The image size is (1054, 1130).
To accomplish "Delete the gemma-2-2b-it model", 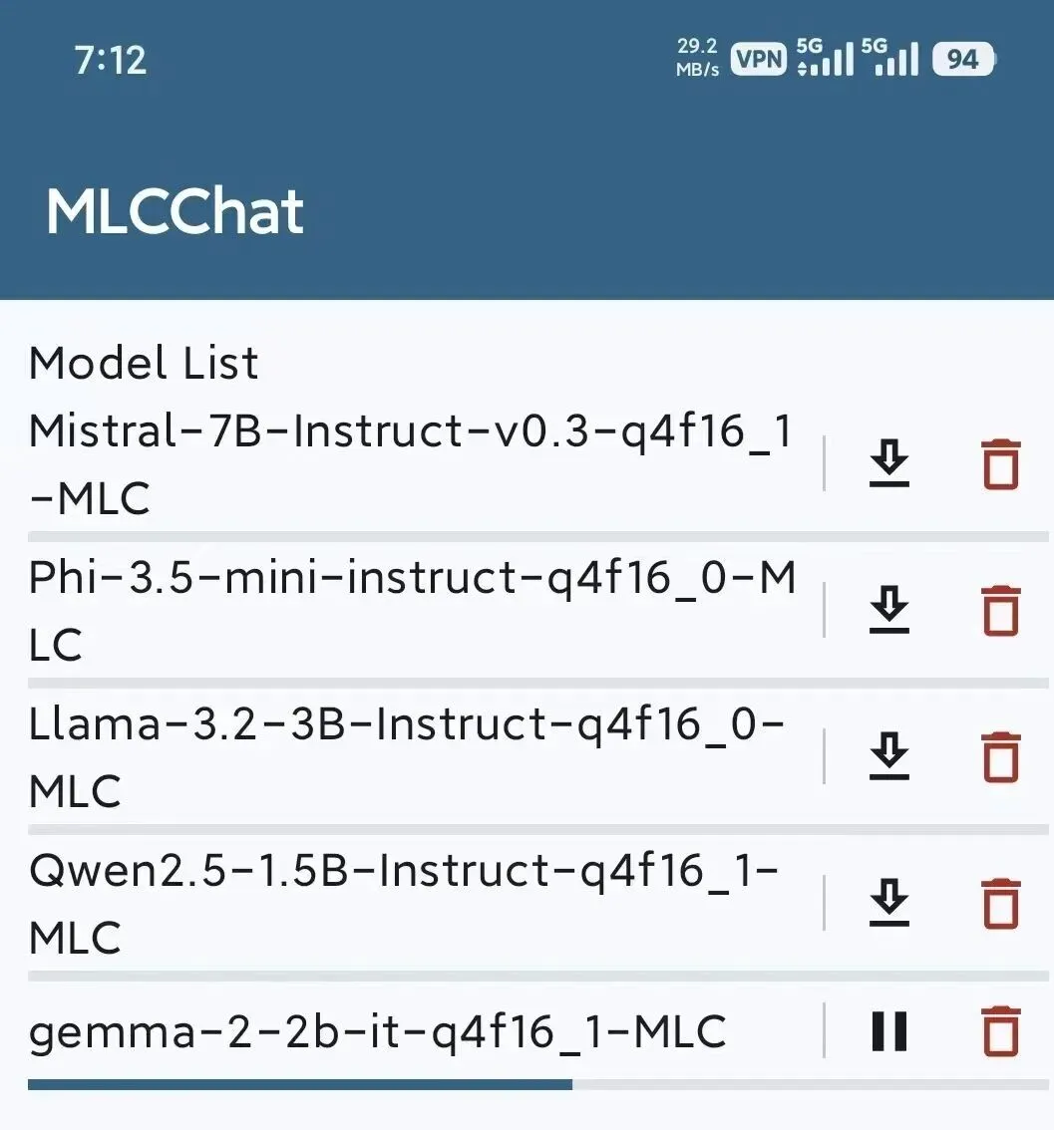I will tap(1000, 1031).
